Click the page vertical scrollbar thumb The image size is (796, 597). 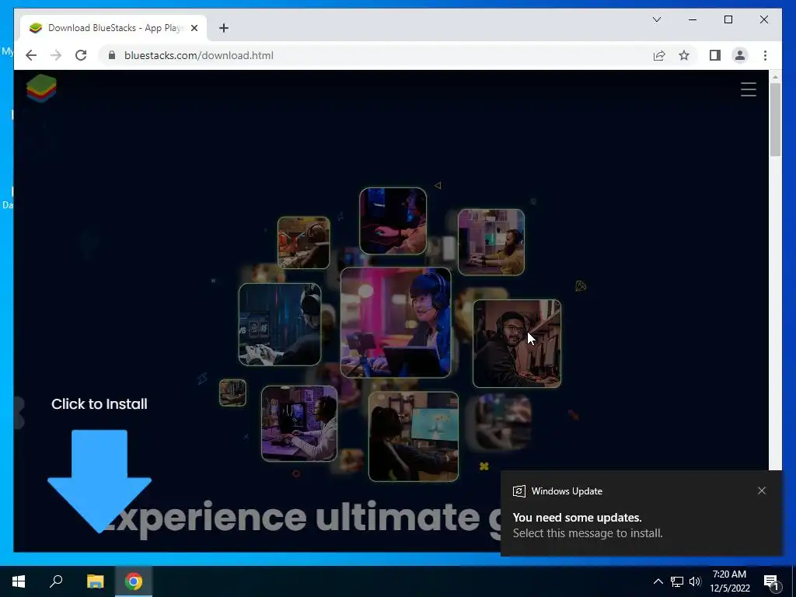[775, 119]
